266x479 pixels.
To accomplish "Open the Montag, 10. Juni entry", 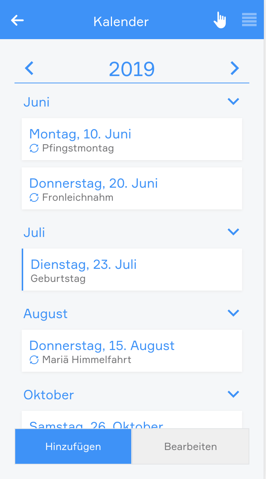I will (x=132, y=139).
